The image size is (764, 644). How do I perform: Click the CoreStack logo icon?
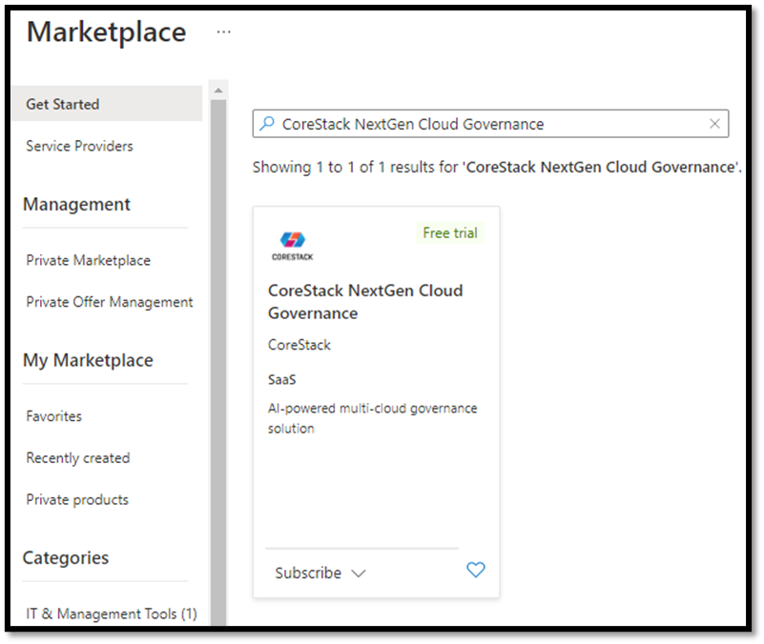click(x=292, y=245)
